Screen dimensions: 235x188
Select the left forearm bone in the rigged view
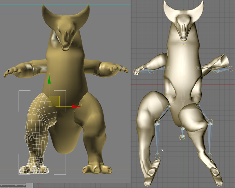[x=143, y=71]
